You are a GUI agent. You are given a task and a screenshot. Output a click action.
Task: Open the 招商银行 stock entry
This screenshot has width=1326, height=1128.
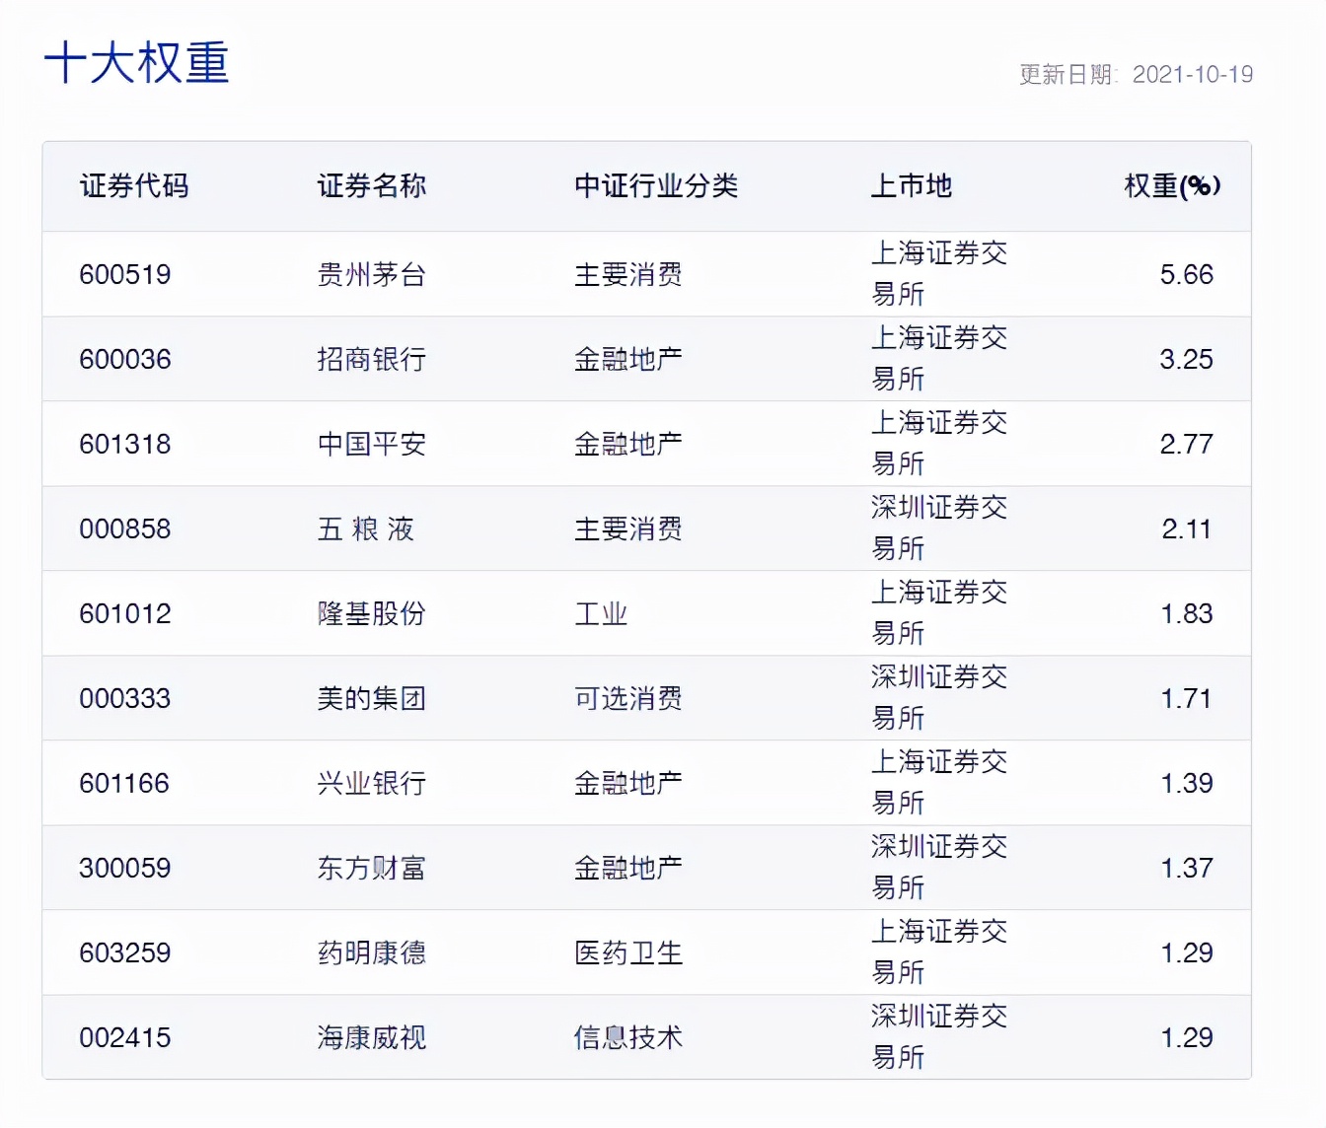point(370,359)
